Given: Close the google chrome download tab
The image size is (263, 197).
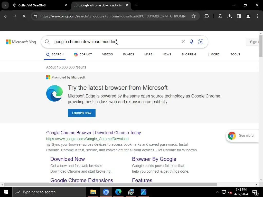Looking at the screenshot, I should [x=127, y=5].
